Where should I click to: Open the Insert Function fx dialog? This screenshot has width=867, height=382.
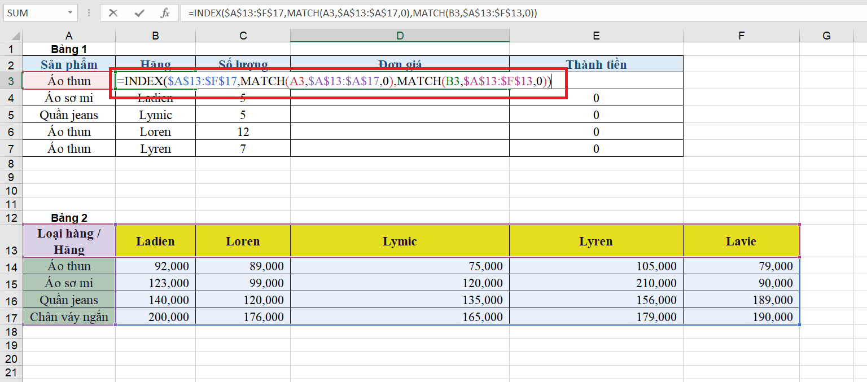(165, 13)
